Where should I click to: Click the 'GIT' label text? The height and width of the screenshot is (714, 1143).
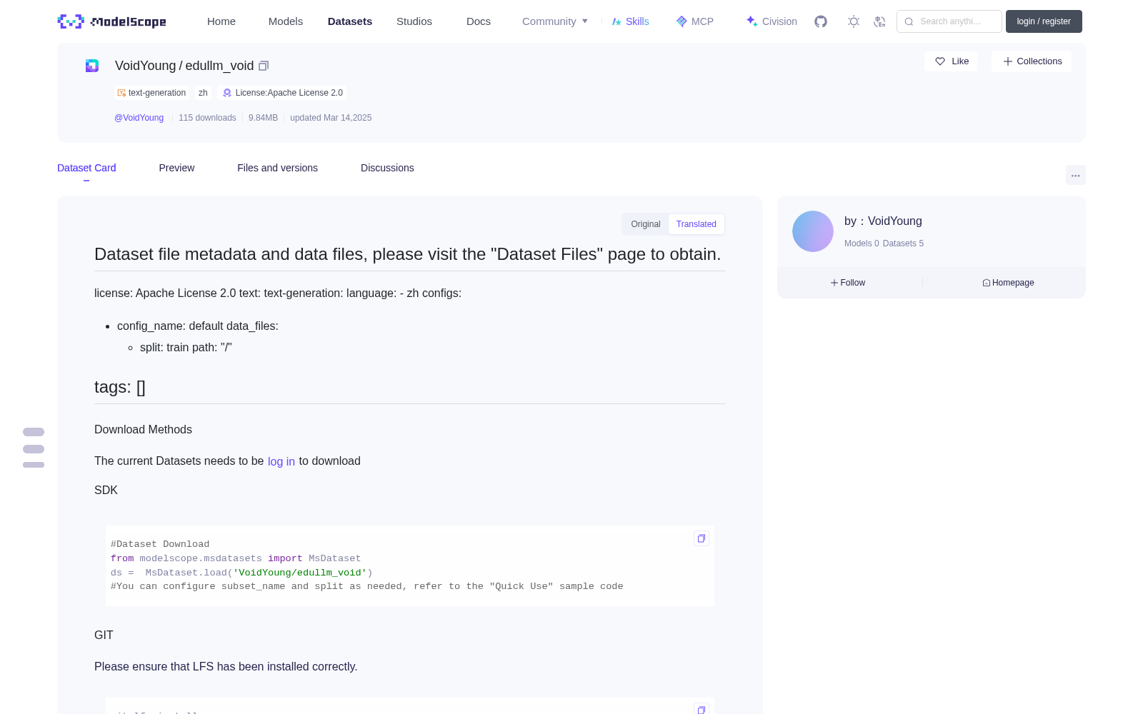(x=104, y=635)
